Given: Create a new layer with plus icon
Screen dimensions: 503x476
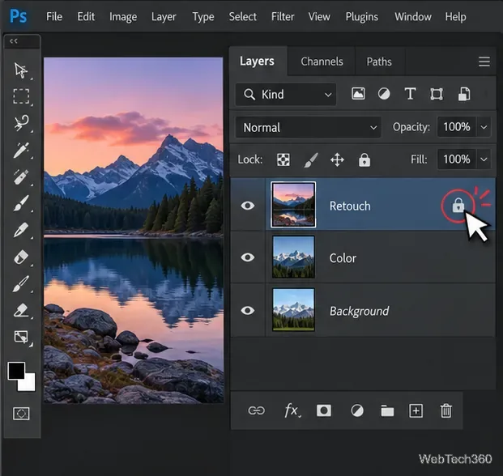Looking at the screenshot, I should click(x=416, y=410).
